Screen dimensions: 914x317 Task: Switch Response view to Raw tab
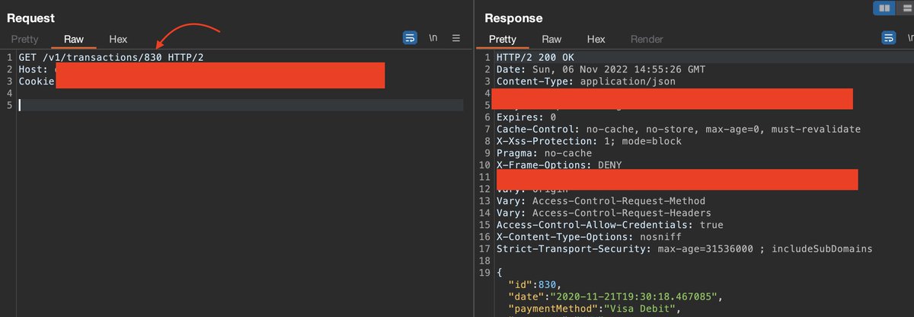[551, 39]
